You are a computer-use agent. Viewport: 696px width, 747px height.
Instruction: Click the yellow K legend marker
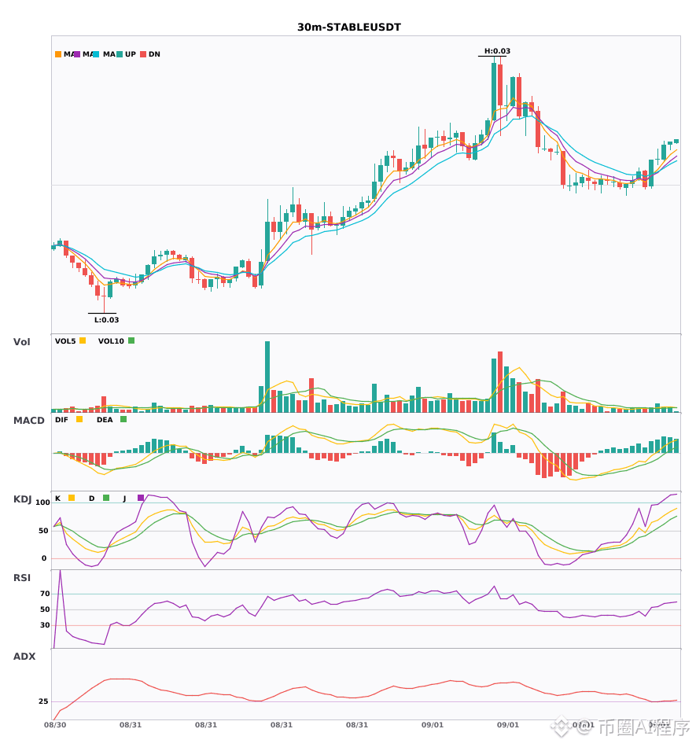72,498
